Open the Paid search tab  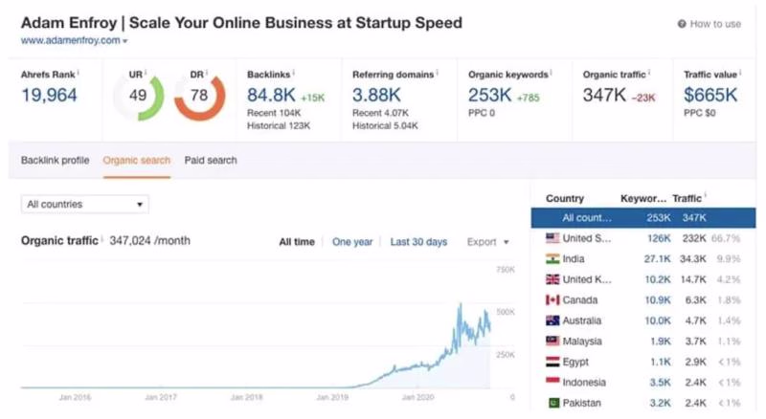coord(211,161)
